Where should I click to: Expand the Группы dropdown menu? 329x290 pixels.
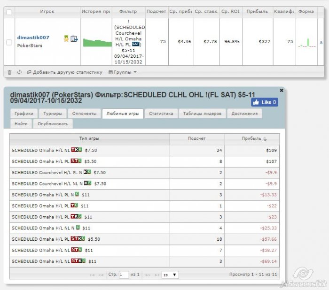coord(123,72)
